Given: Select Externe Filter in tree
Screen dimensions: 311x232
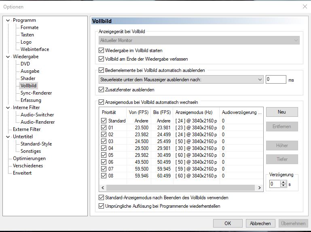Looking at the screenshot, I should [27, 129].
